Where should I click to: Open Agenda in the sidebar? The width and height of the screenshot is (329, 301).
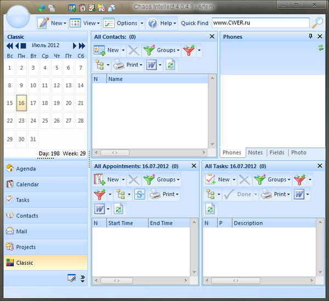point(26,169)
